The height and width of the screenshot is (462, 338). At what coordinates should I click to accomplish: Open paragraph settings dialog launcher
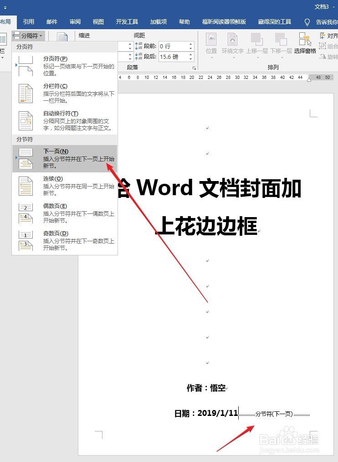point(194,68)
